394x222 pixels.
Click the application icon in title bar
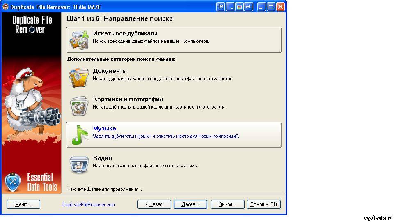coord(5,7)
